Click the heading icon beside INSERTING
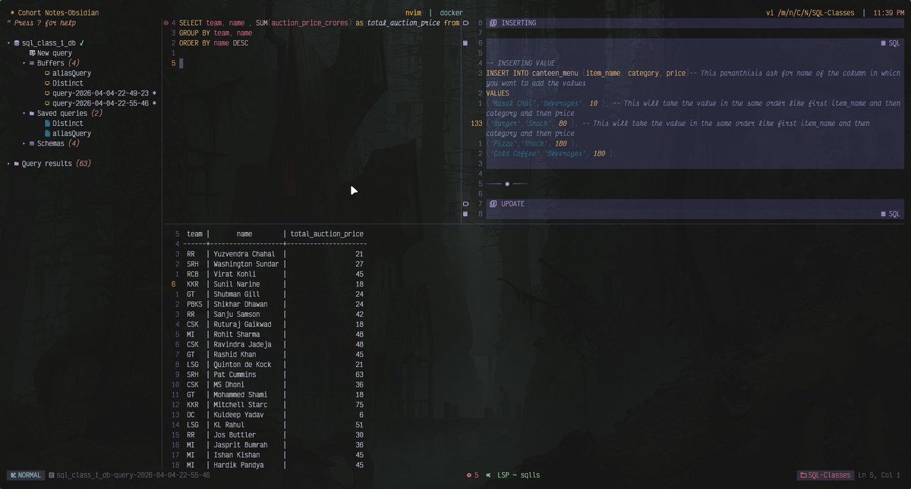 click(x=493, y=24)
